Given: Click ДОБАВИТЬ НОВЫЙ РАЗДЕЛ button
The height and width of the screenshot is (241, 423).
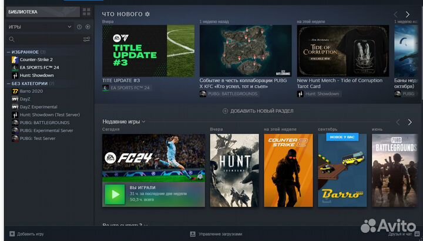Looking at the screenshot, I should click(258, 111).
